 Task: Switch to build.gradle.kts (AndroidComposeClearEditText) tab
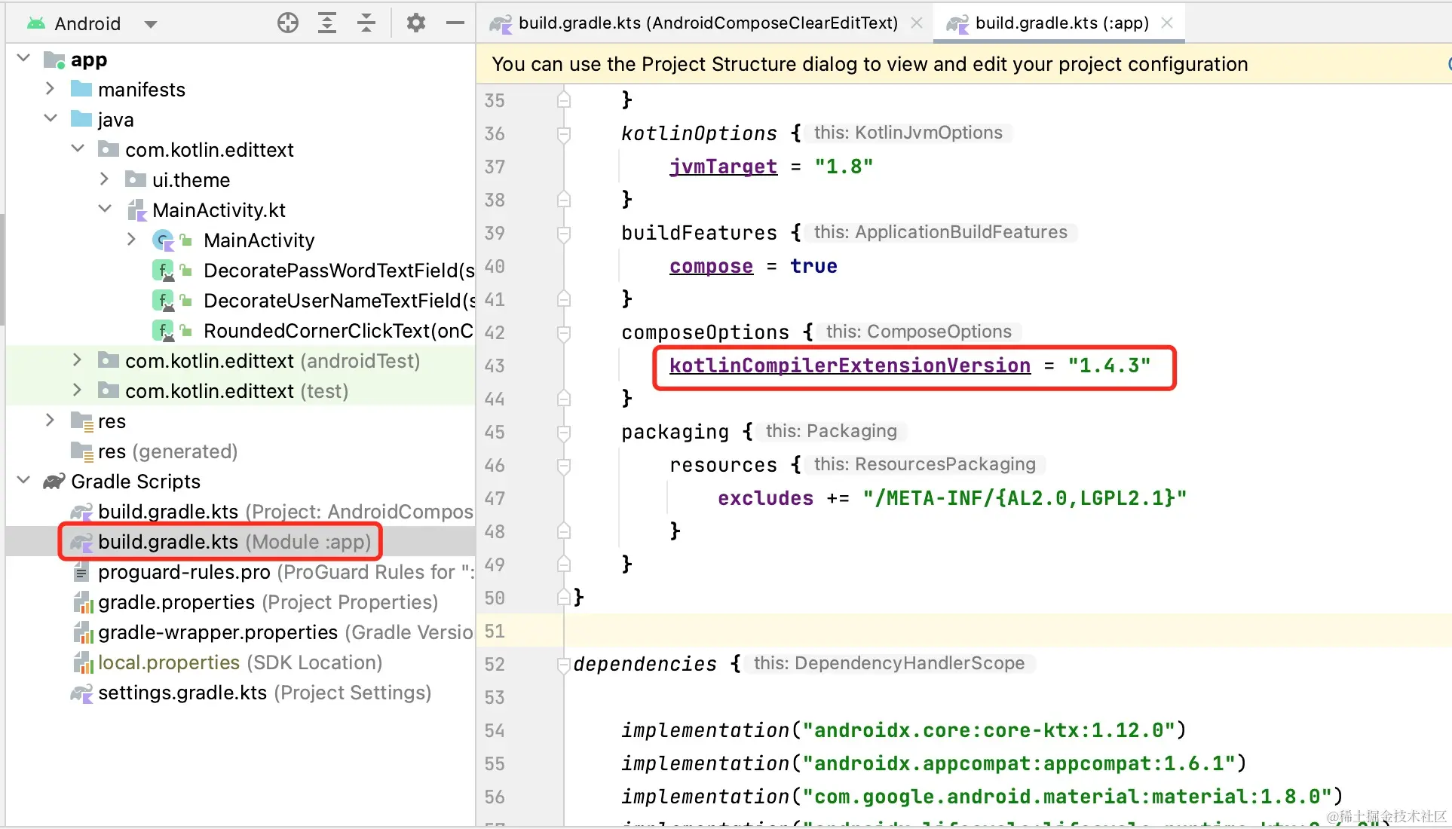(707, 23)
